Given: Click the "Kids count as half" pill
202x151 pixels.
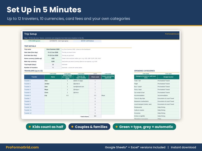Looking at the screenshot, I should coord(46,127).
